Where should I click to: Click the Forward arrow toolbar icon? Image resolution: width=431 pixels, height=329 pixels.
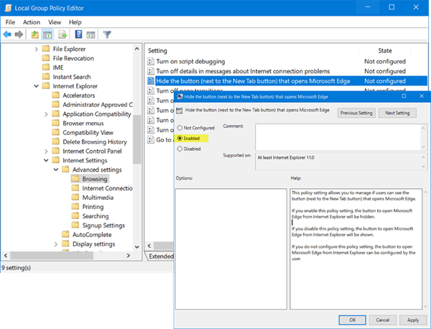coord(19,34)
